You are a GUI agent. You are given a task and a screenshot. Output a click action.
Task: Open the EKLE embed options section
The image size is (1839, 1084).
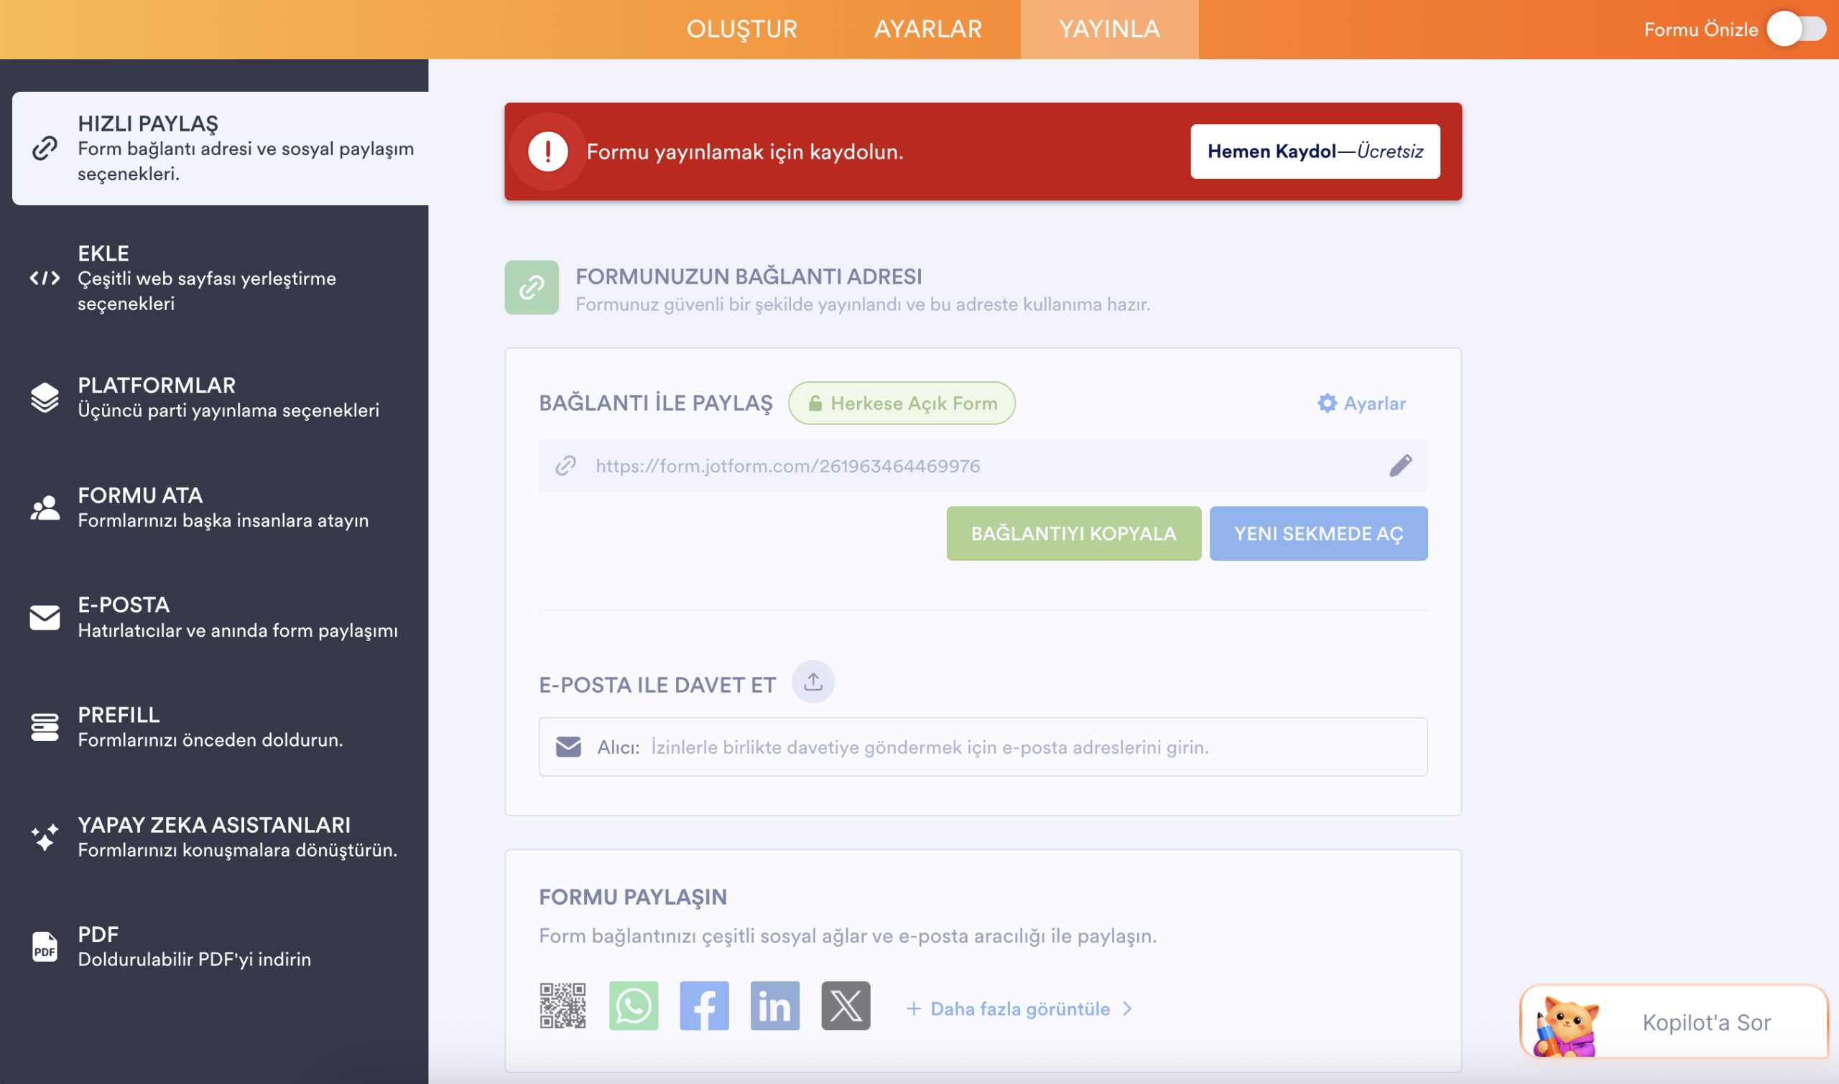point(220,278)
